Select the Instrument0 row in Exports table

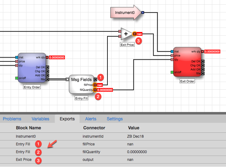[x=113, y=136]
